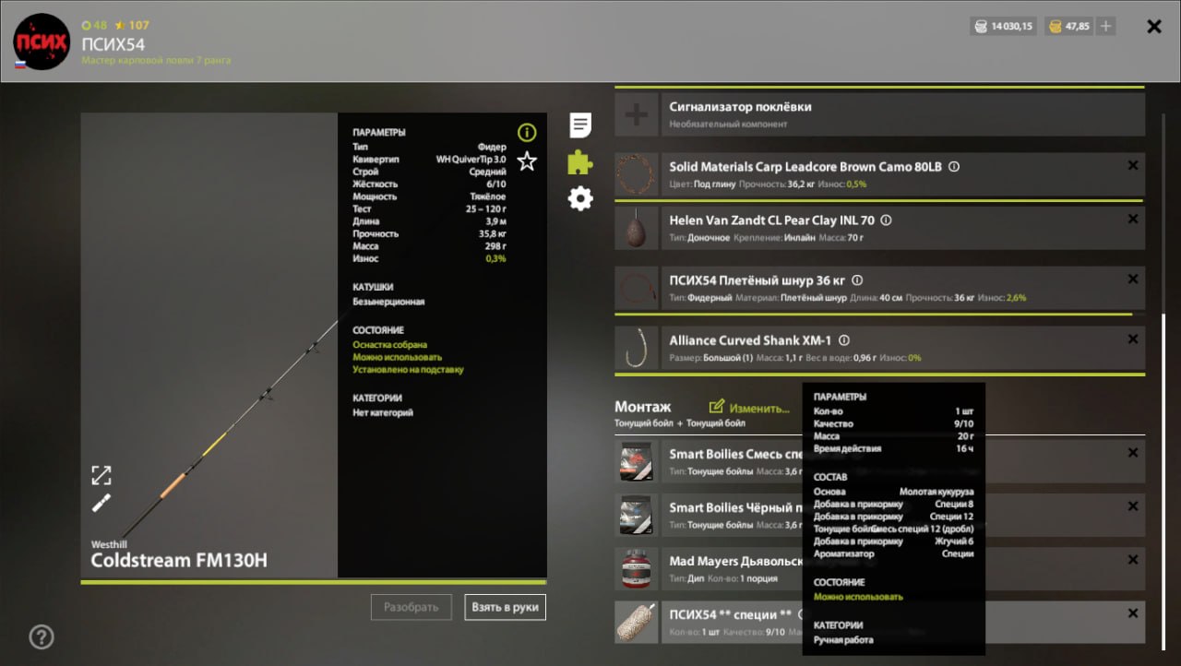Show info for Alliance Curved Shank XM-1
The height and width of the screenshot is (666, 1181).
point(843,340)
